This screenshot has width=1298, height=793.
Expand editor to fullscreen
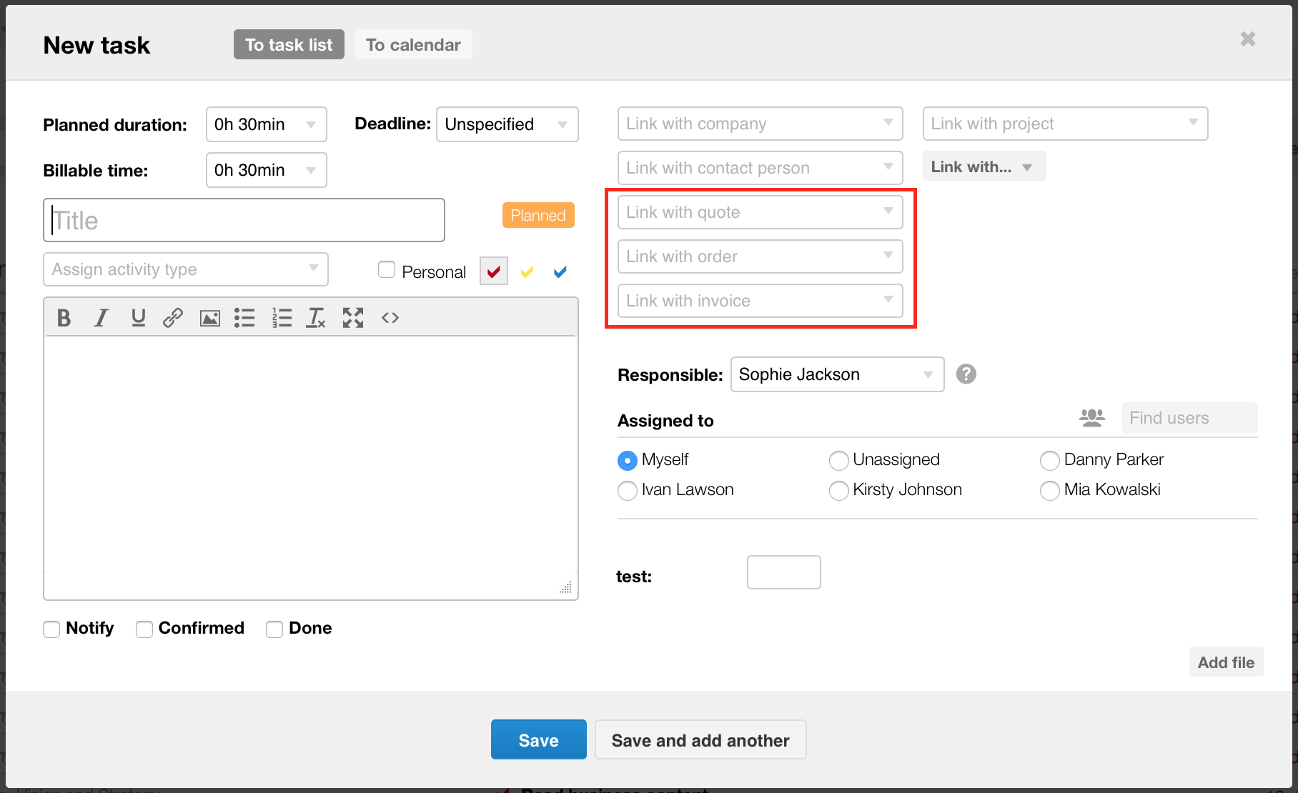pos(353,318)
